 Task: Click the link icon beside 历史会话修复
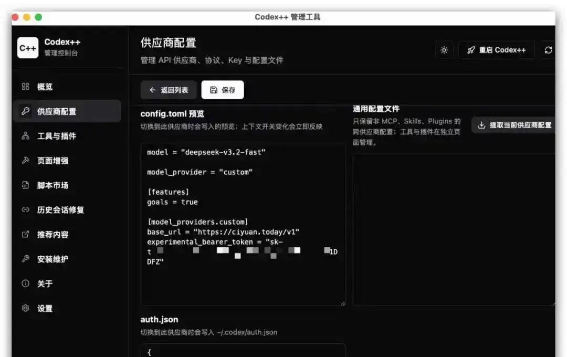[25, 209]
